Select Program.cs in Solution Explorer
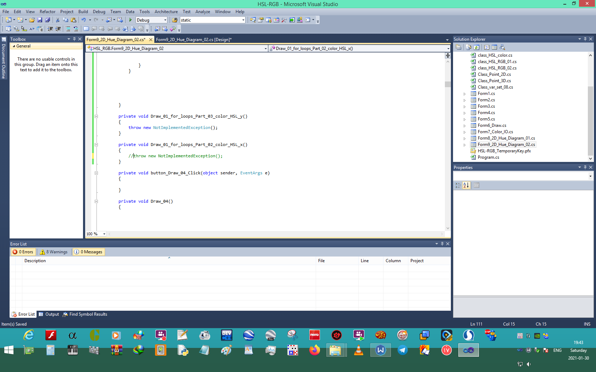This screenshot has width=596, height=372. click(488, 157)
